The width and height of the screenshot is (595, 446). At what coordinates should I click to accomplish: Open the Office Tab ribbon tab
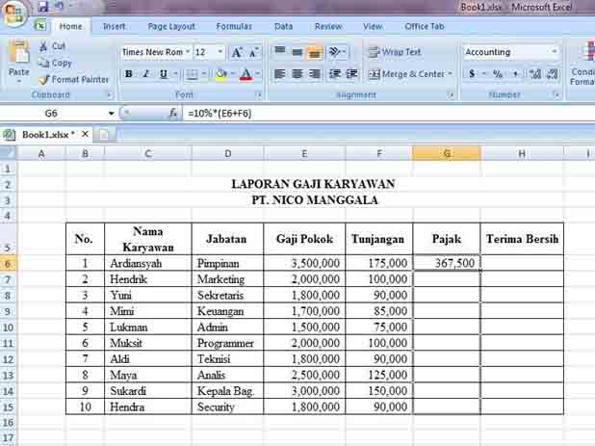425,27
